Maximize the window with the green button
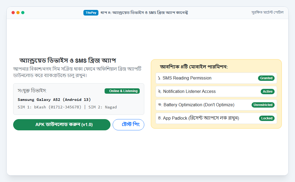 click(x=23, y=13)
